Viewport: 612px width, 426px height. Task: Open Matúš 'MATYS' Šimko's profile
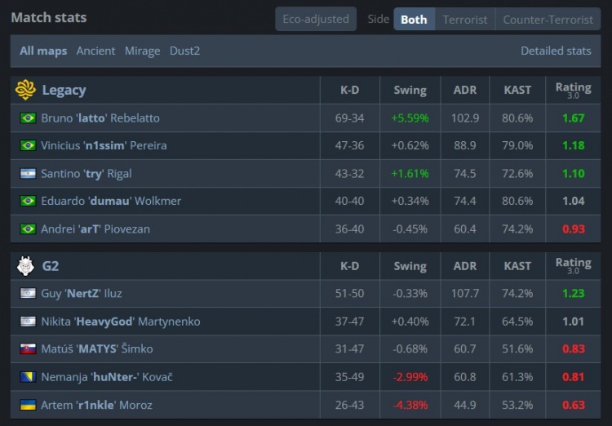tap(97, 348)
